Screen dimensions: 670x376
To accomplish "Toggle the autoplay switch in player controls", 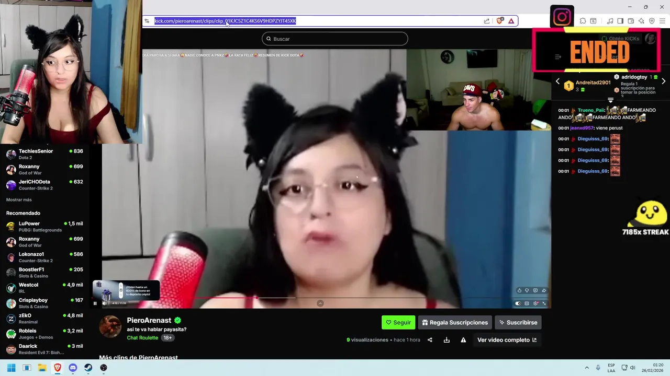I will pyautogui.click(x=518, y=303).
